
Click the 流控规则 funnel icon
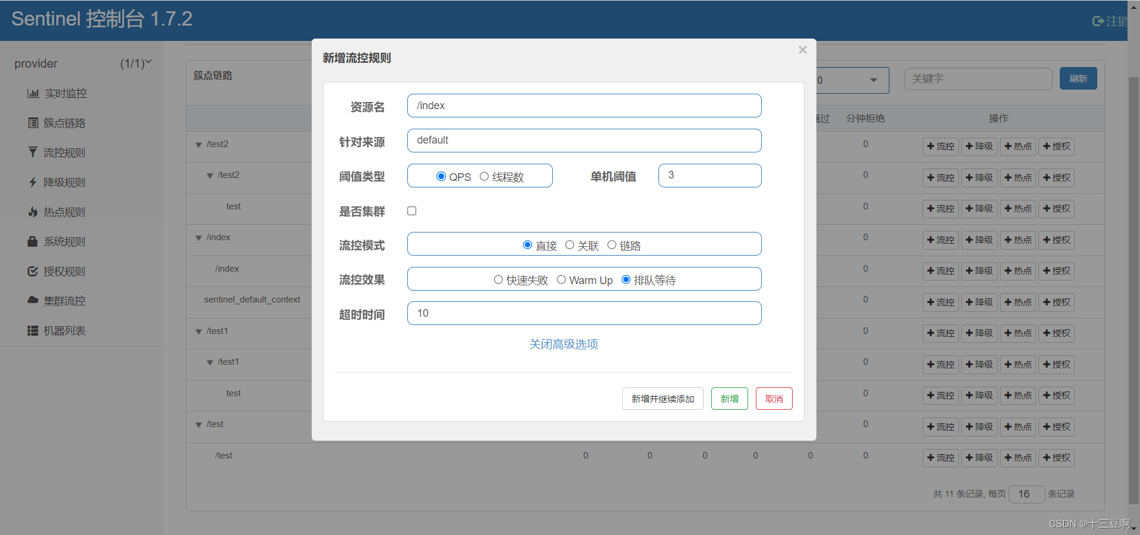pos(33,152)
